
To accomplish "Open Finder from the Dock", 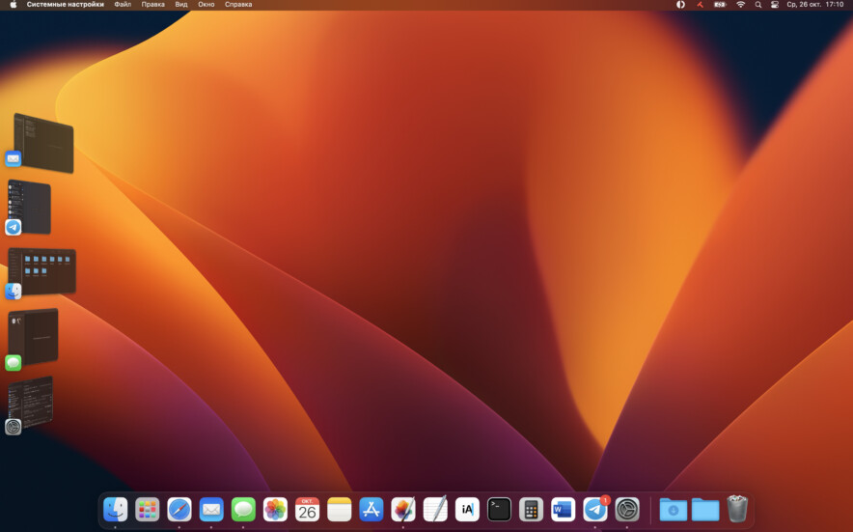I will coord(116,510).
